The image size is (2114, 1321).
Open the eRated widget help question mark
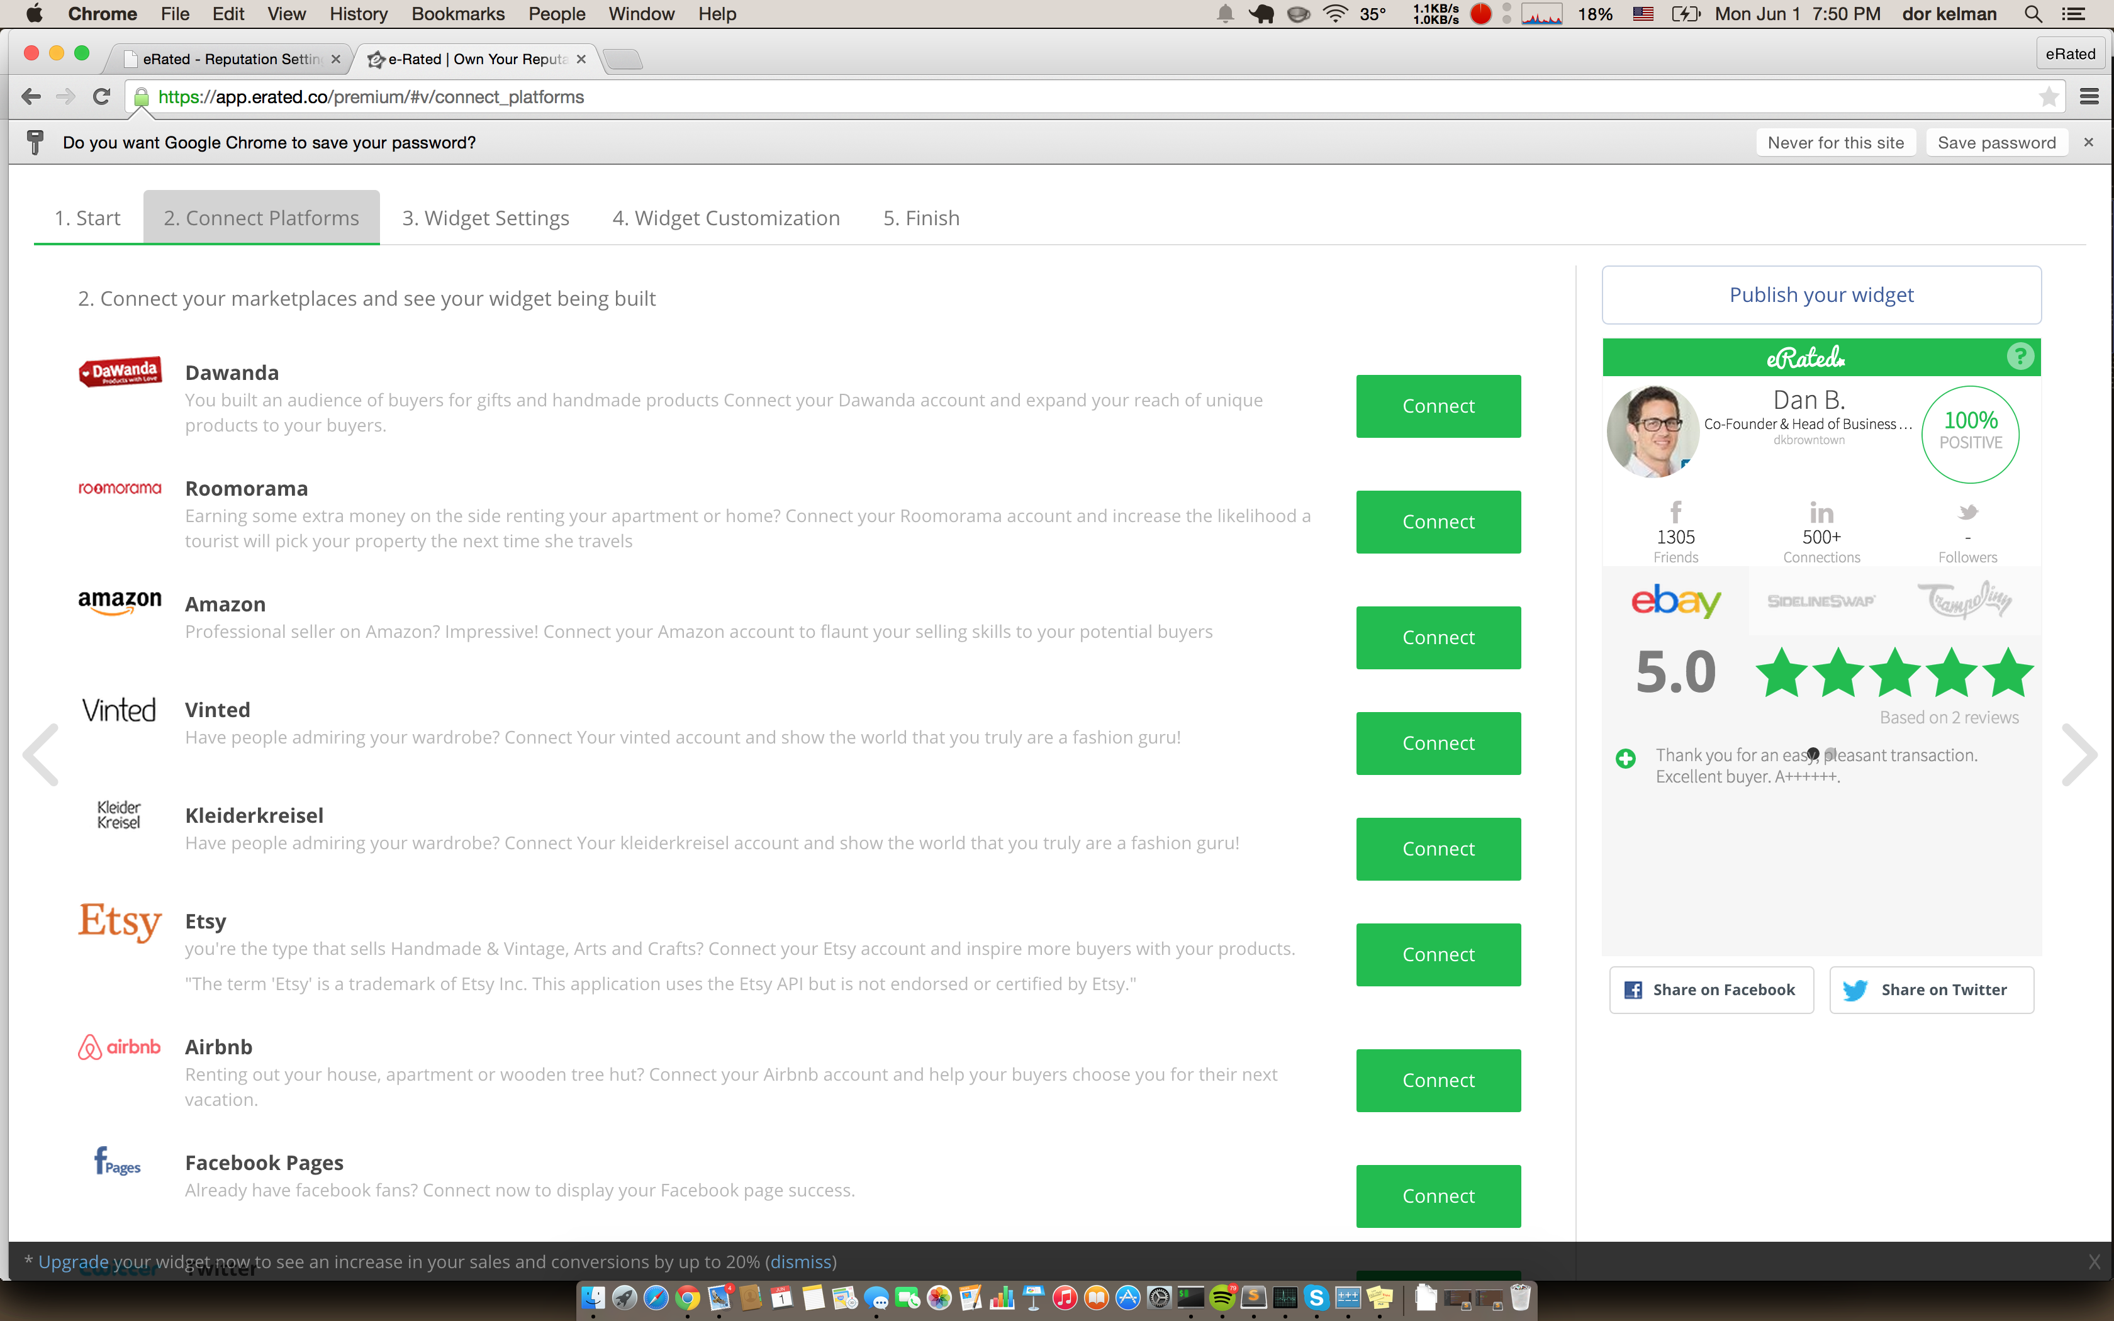coord(2020,357)
